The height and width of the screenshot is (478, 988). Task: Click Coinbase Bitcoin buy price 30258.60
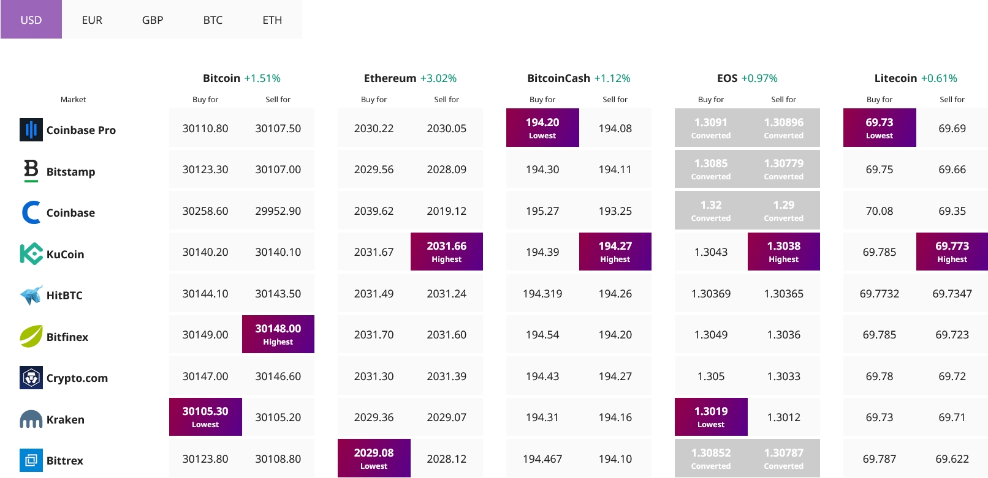(x=205, y=211)
